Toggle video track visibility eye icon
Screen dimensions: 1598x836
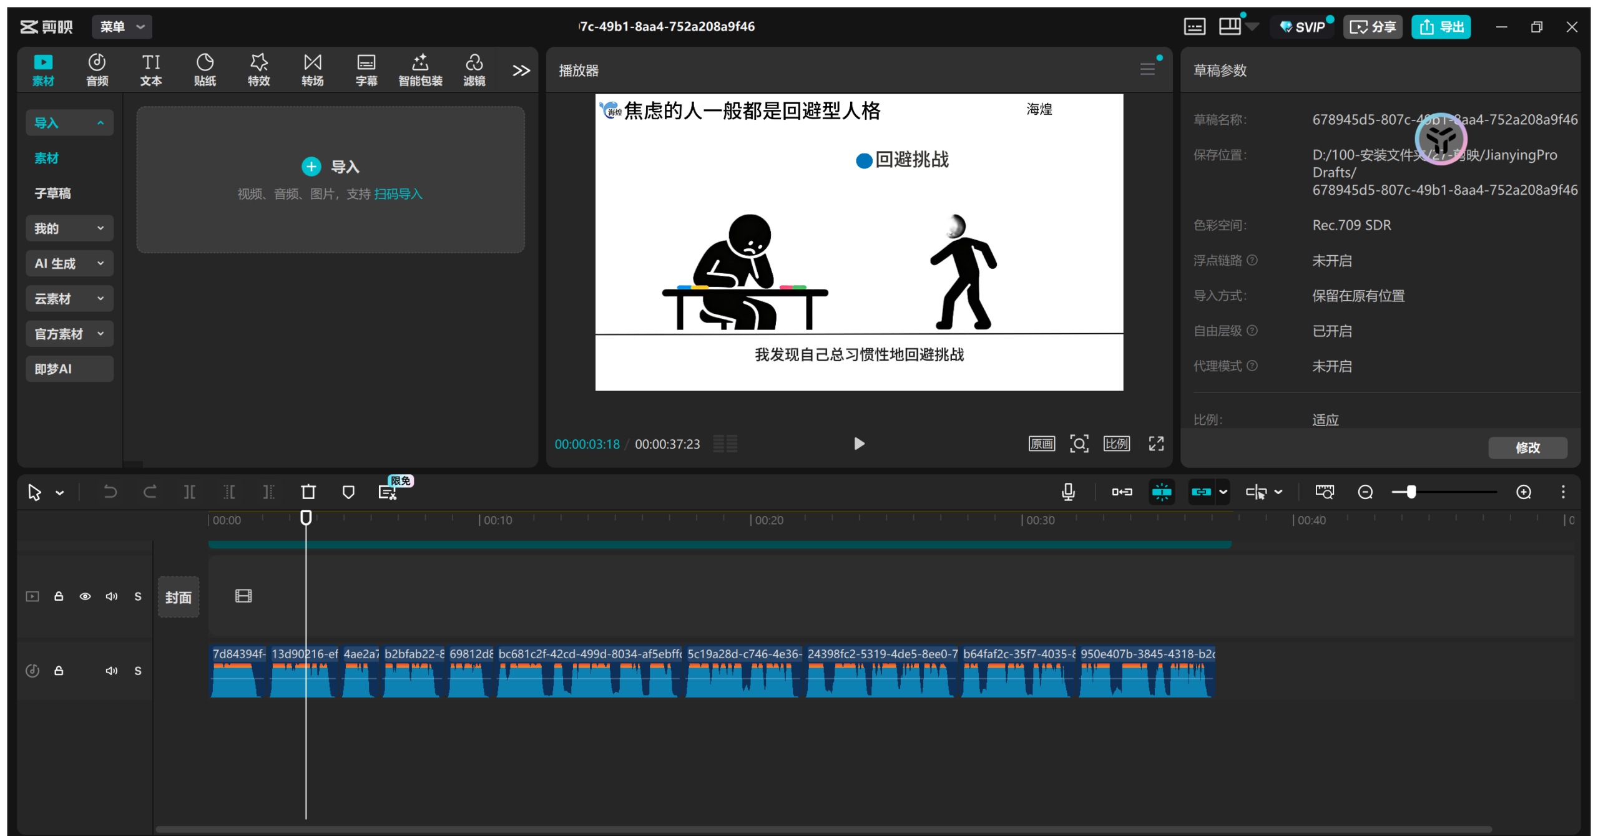85,596
